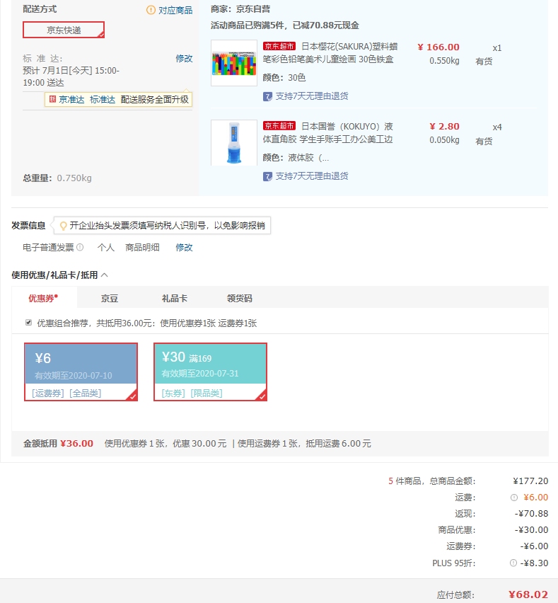Image resolution: width=558 pixels, height=603 pixels.
Task: Click the 7-day return icon under SAKURA item
Action: tap(267, 96)
